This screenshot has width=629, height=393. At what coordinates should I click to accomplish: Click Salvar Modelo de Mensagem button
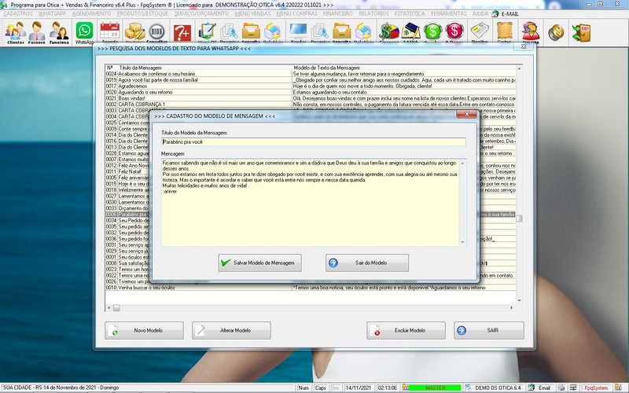(x=260, y=263)
